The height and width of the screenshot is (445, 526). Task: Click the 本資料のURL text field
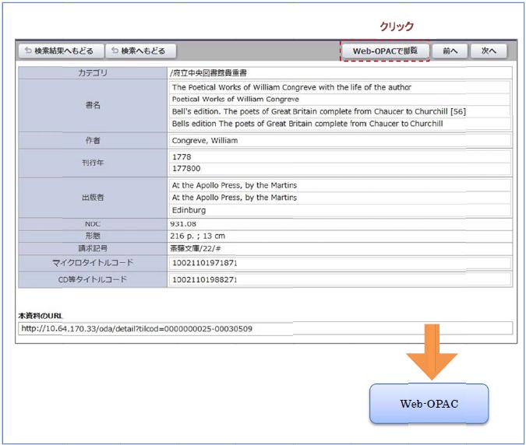266,328
